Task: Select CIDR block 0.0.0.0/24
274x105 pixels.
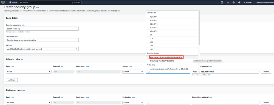Action: pyautogui.click(x=172, y=28)
